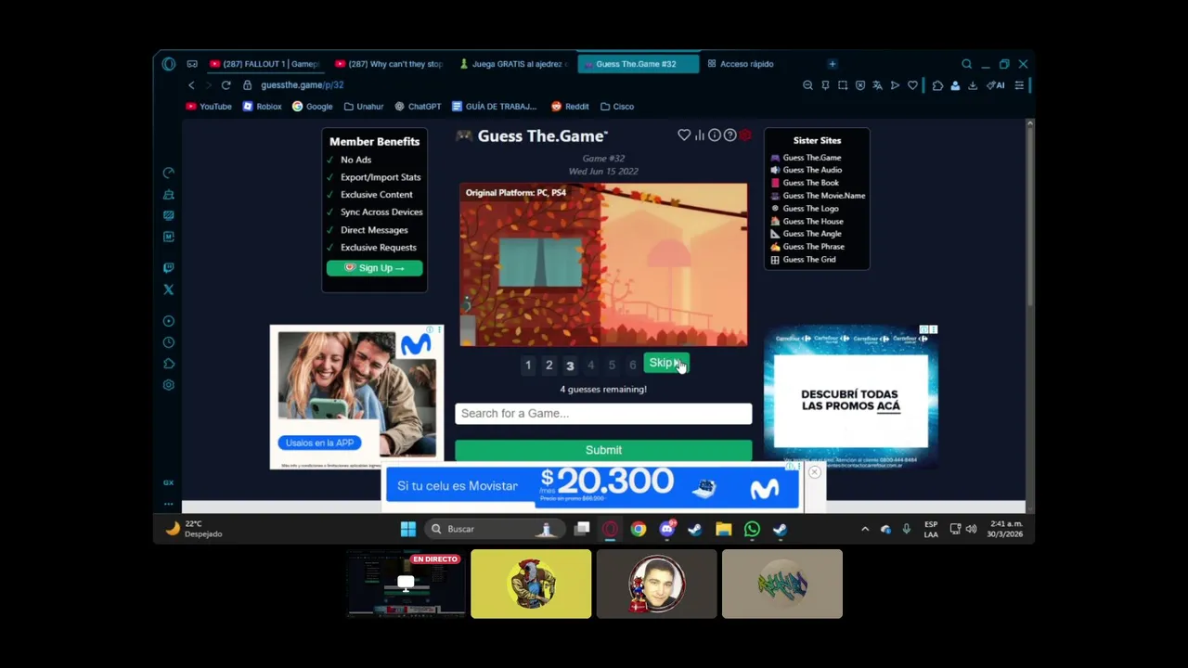Click the green Submit button
Viewport: 1188px width, 668px height.
pos(603,450)
